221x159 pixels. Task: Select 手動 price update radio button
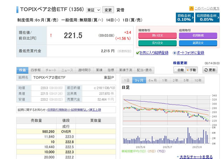(187, 70)
